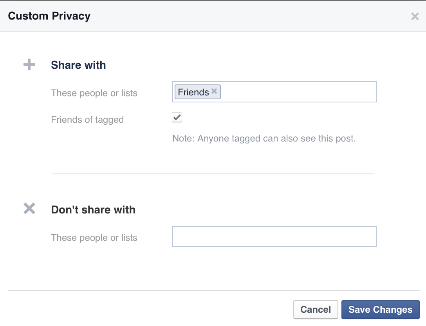426x326 pixels.
Task: Click the Custom Privacy dialog title
Action: [49, 16]
